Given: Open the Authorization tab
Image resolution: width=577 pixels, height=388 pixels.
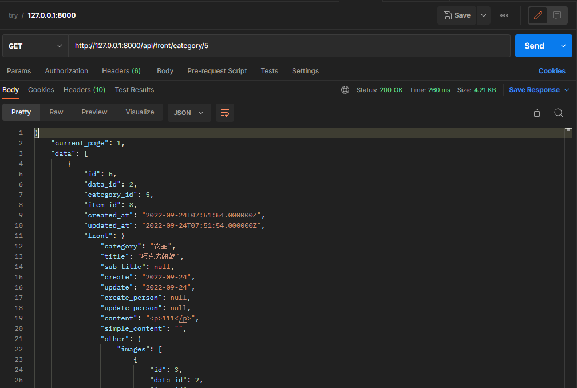Looking at the screenshot, I should [x=66, y=71].
